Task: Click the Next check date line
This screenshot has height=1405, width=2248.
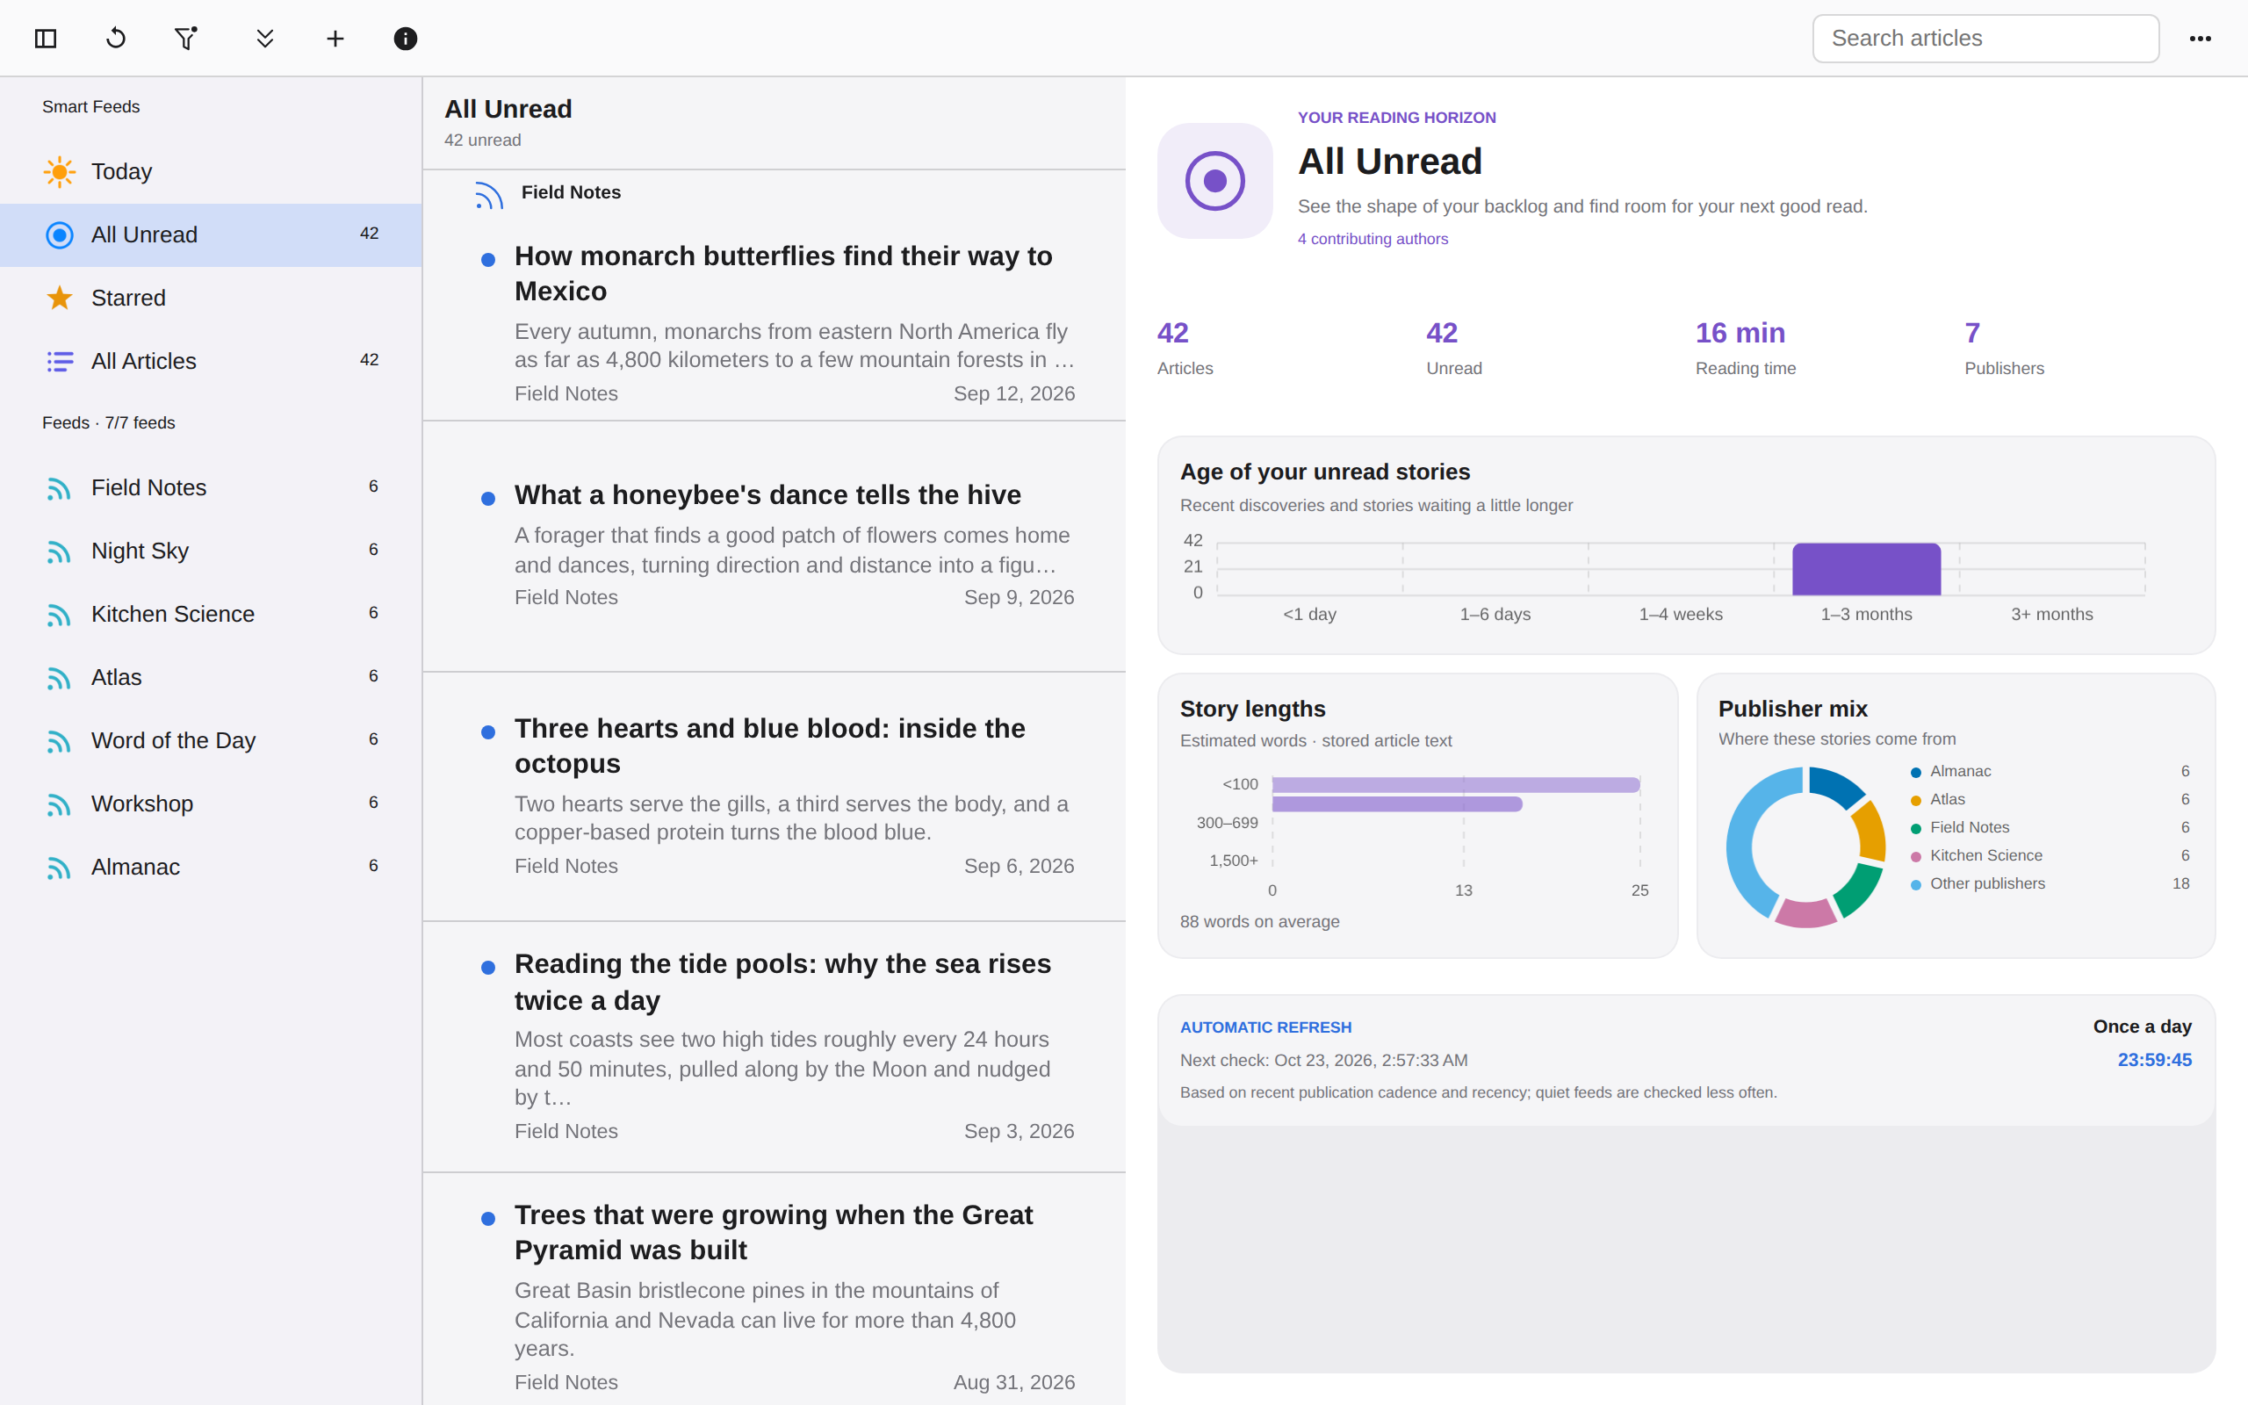Action: [x=1323, y=1060]
